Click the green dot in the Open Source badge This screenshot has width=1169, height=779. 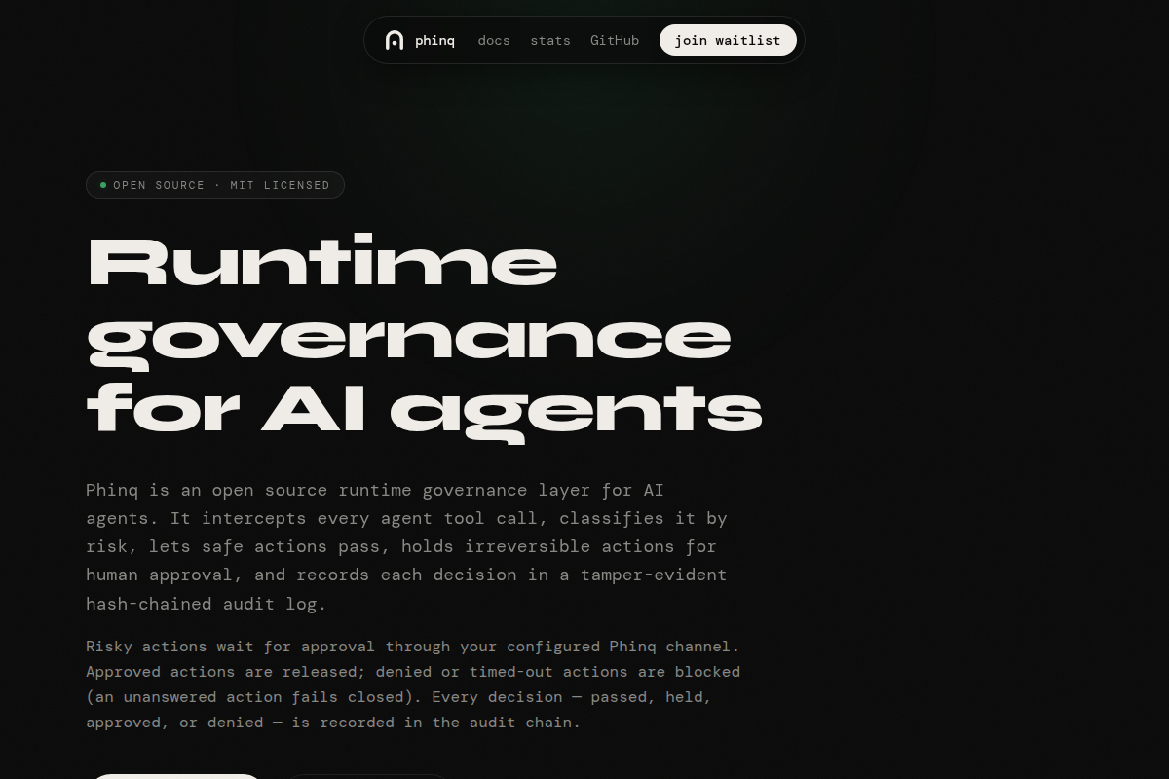[103, 185]
